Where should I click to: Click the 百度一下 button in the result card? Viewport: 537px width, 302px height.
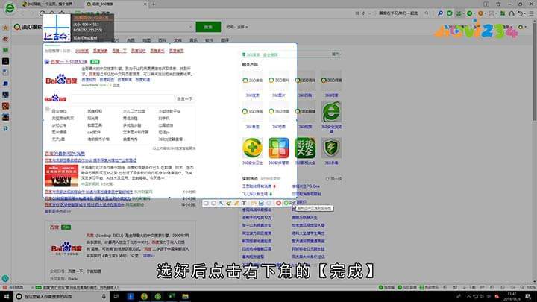pyautogui.click(x=184, y=98)
